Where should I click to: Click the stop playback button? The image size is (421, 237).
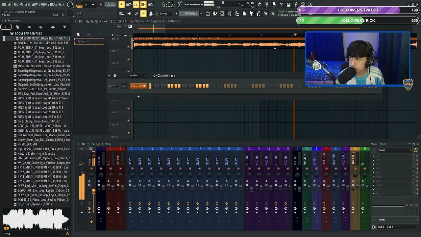(93, 5)
